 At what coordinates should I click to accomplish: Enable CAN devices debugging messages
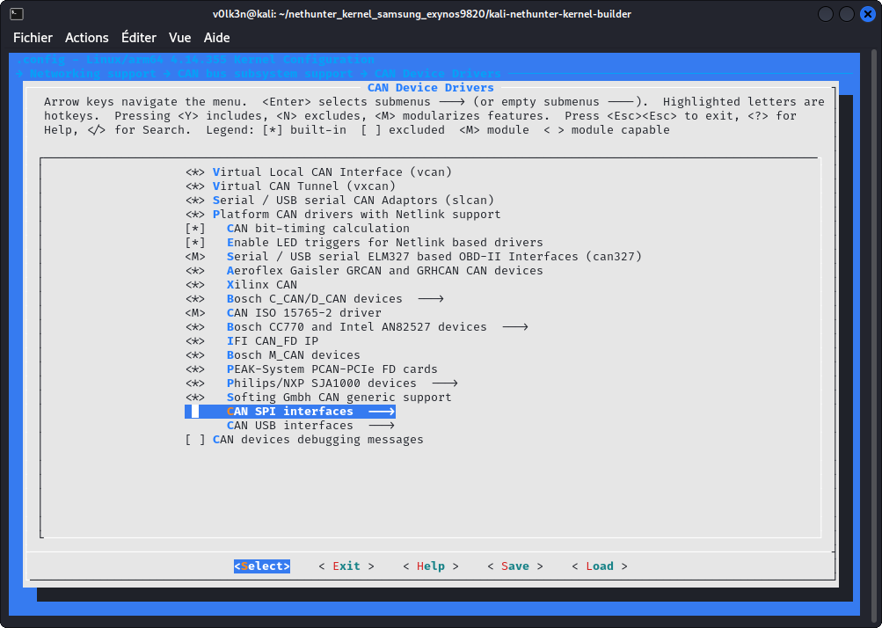pos(195,440)
